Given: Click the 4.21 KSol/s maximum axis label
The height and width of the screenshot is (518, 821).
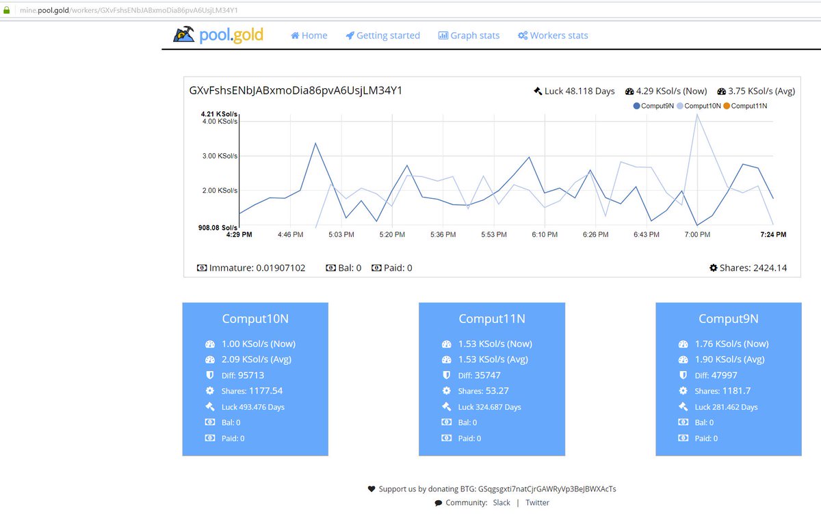Looking at the screenshot, I should pyautogui.click(x=219, y=114).
